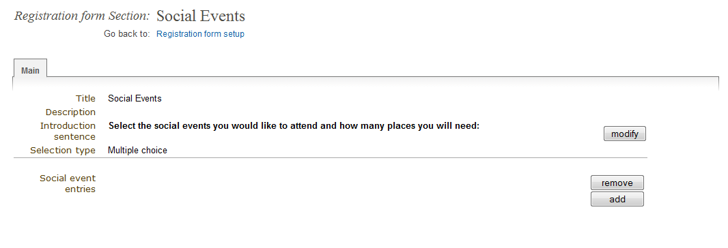Click the horizontal divider below Selection type
The height and width of the screenshot is (248, 728).
coord(330,158)
